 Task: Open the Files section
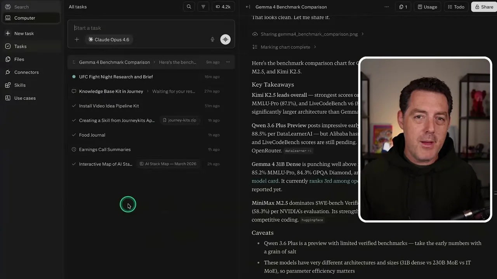coord(31,59)
